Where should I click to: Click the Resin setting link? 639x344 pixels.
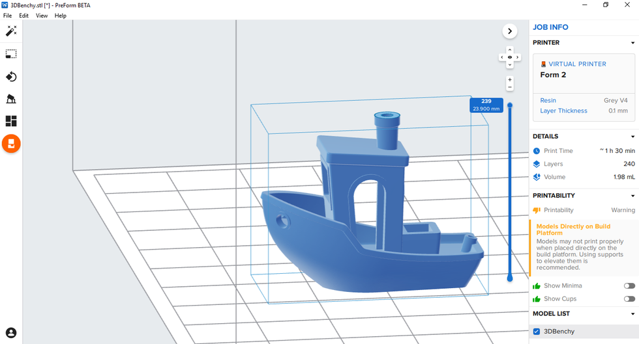pos(548,100)
